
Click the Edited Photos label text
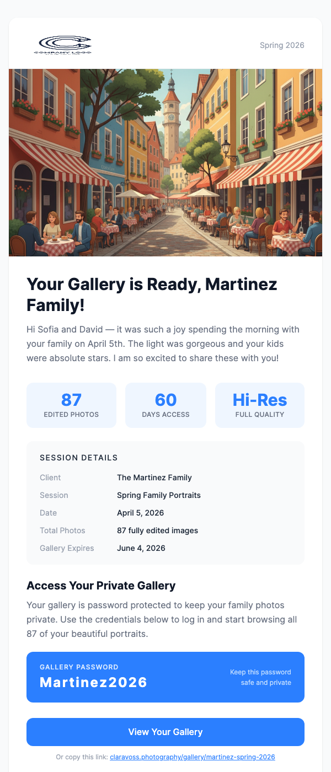click(x=71, y=416)
